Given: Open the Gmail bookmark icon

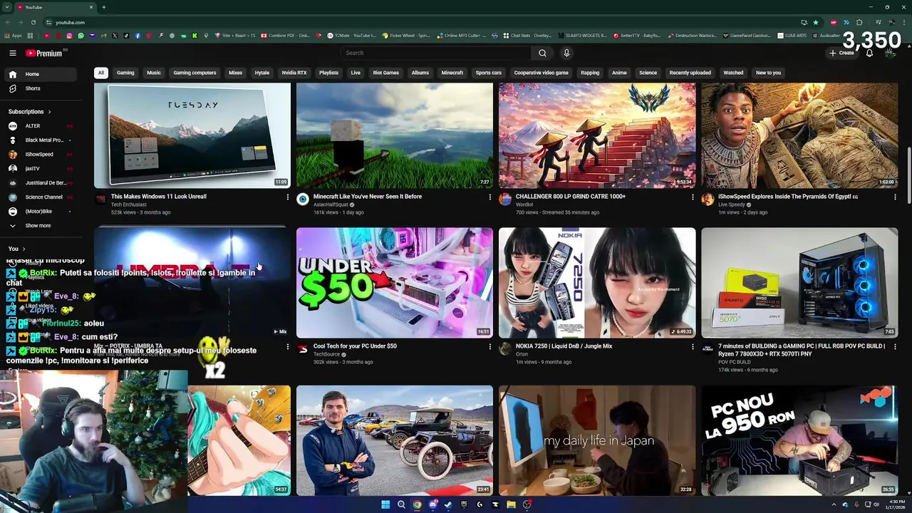Looking at the screenshot, I should tap(103, 36).
